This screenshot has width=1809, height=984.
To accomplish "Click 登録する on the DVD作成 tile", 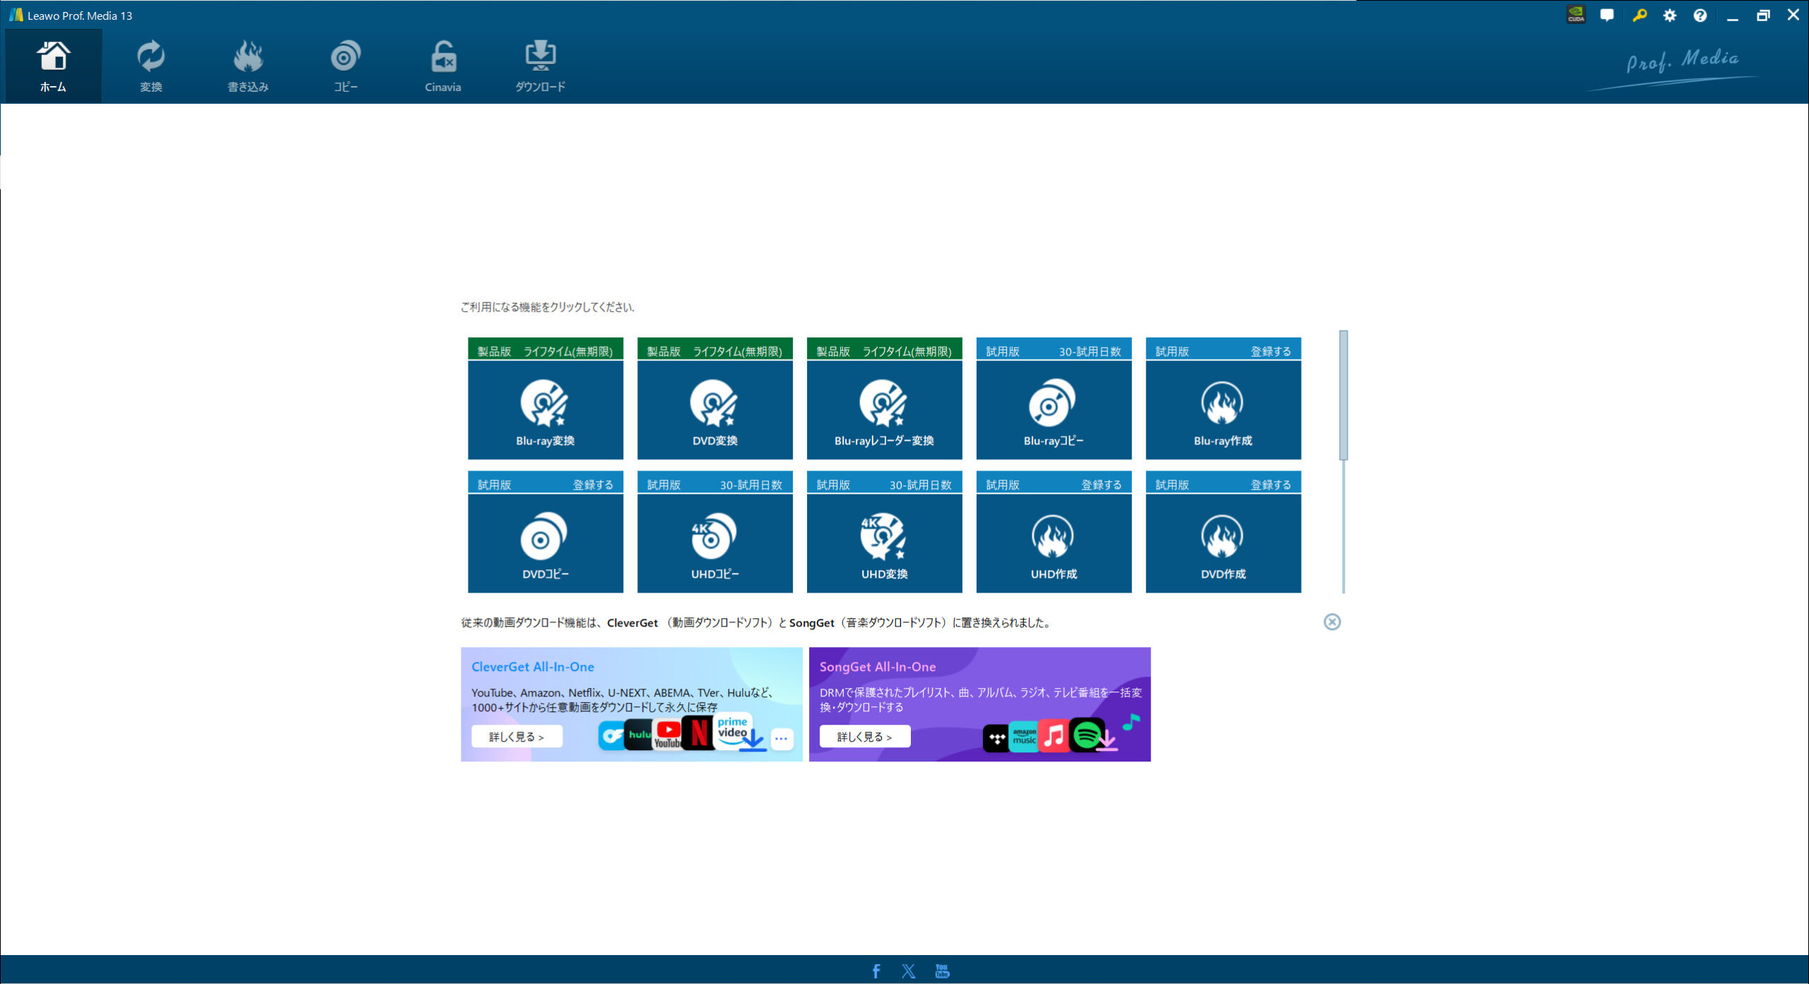I will click(x=1271, y=485).
